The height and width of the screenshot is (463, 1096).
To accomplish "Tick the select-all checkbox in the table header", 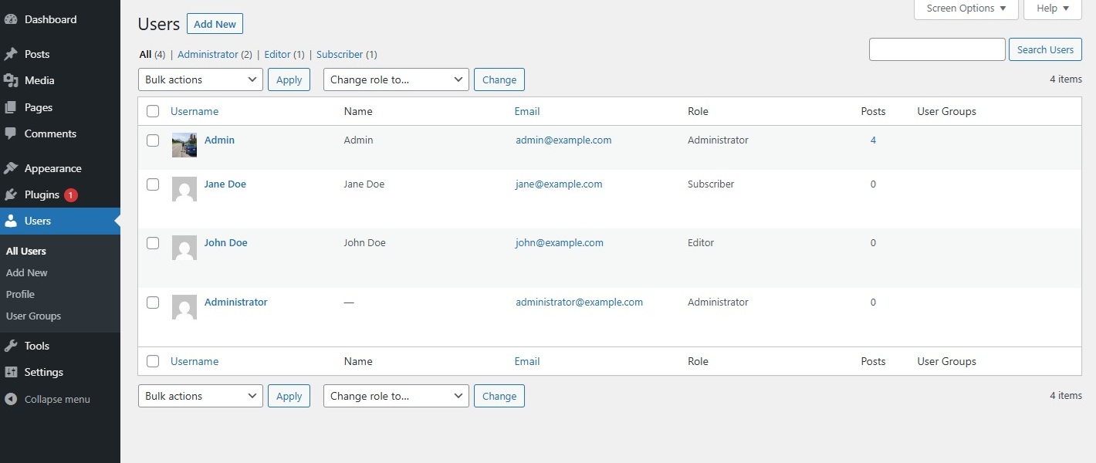I will [x=153, y=111].
